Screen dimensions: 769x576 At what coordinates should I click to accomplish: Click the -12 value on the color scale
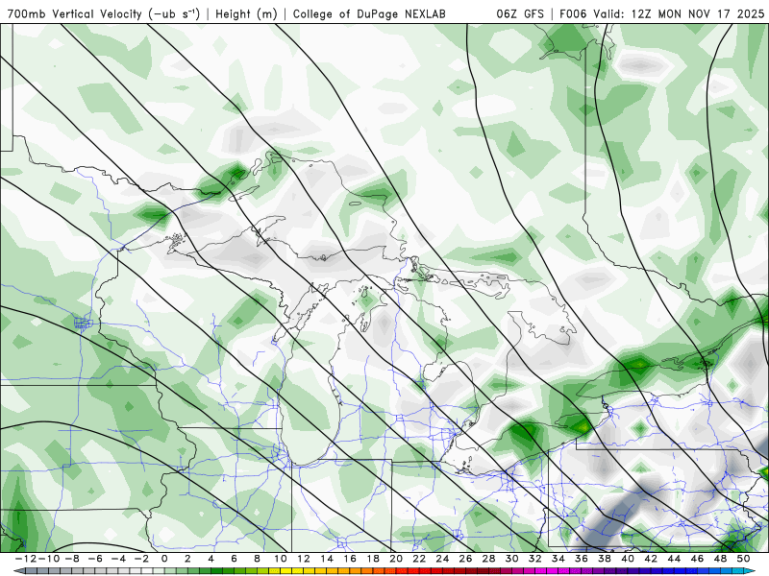tap(26, 559)
